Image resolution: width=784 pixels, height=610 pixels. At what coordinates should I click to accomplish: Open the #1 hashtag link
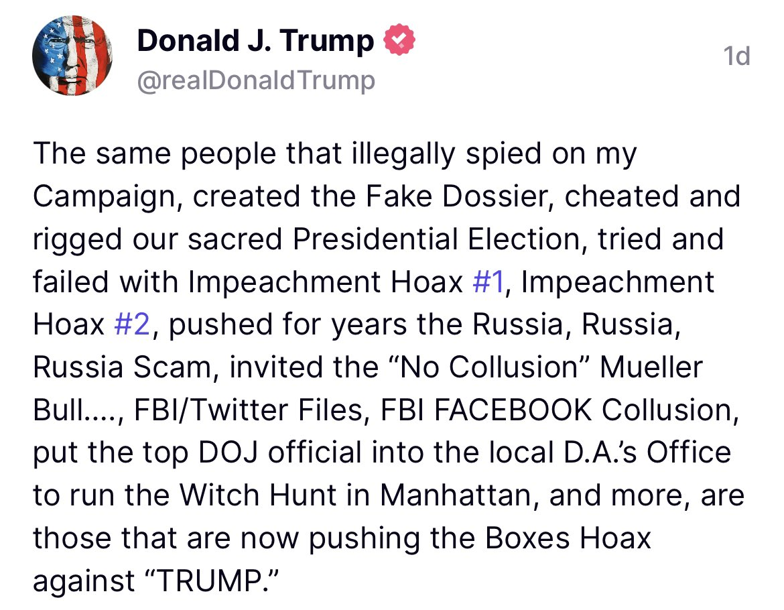pos(488,282)
